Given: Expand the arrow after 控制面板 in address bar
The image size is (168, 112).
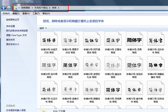Looking at the screenshot, I should [x=32, y=8].
